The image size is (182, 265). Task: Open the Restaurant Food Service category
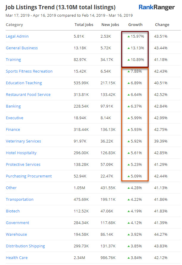(28, 95)
